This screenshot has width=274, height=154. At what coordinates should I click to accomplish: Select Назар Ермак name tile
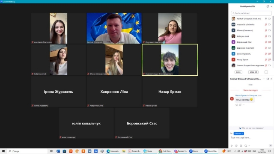click(170, 92)
